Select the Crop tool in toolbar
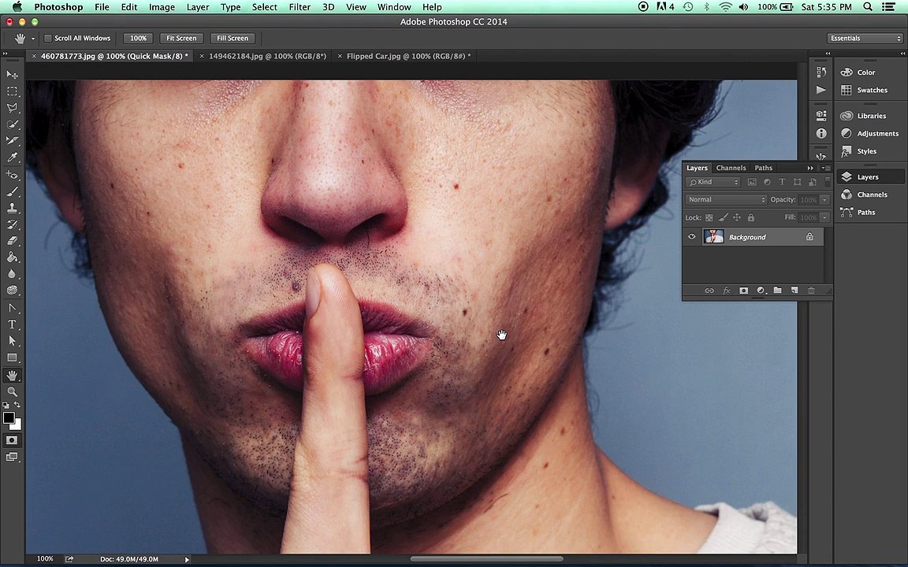Screen dimensions: 908x567 click(12, 141)
